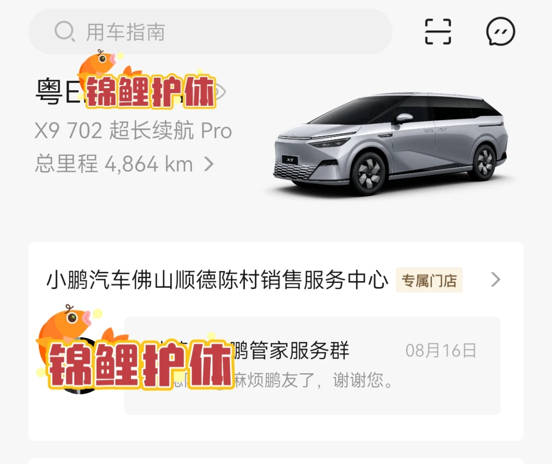552x464 pixels.
Task: Tap the X9 702 超长续航 Pro model name
Action: 133,131
